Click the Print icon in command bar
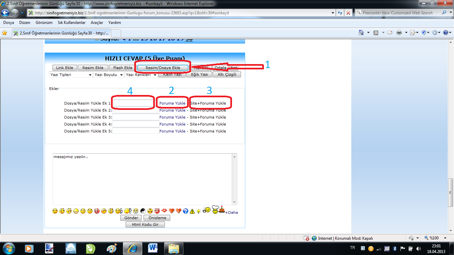454x255 pixels. pos(399,33)
